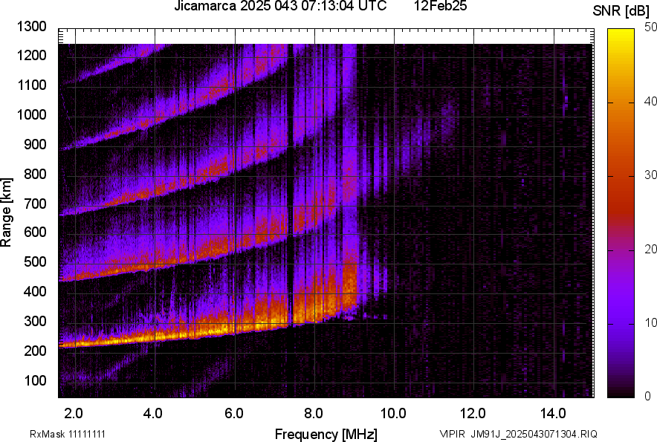Viewport: 657px width, 442px height.
Task: Click the 12.0 tick on the frequency axis
Action: 473,413
